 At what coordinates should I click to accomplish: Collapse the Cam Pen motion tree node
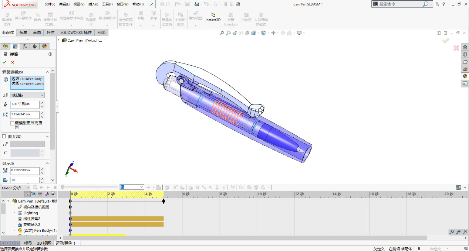click(x=9, y=201)
